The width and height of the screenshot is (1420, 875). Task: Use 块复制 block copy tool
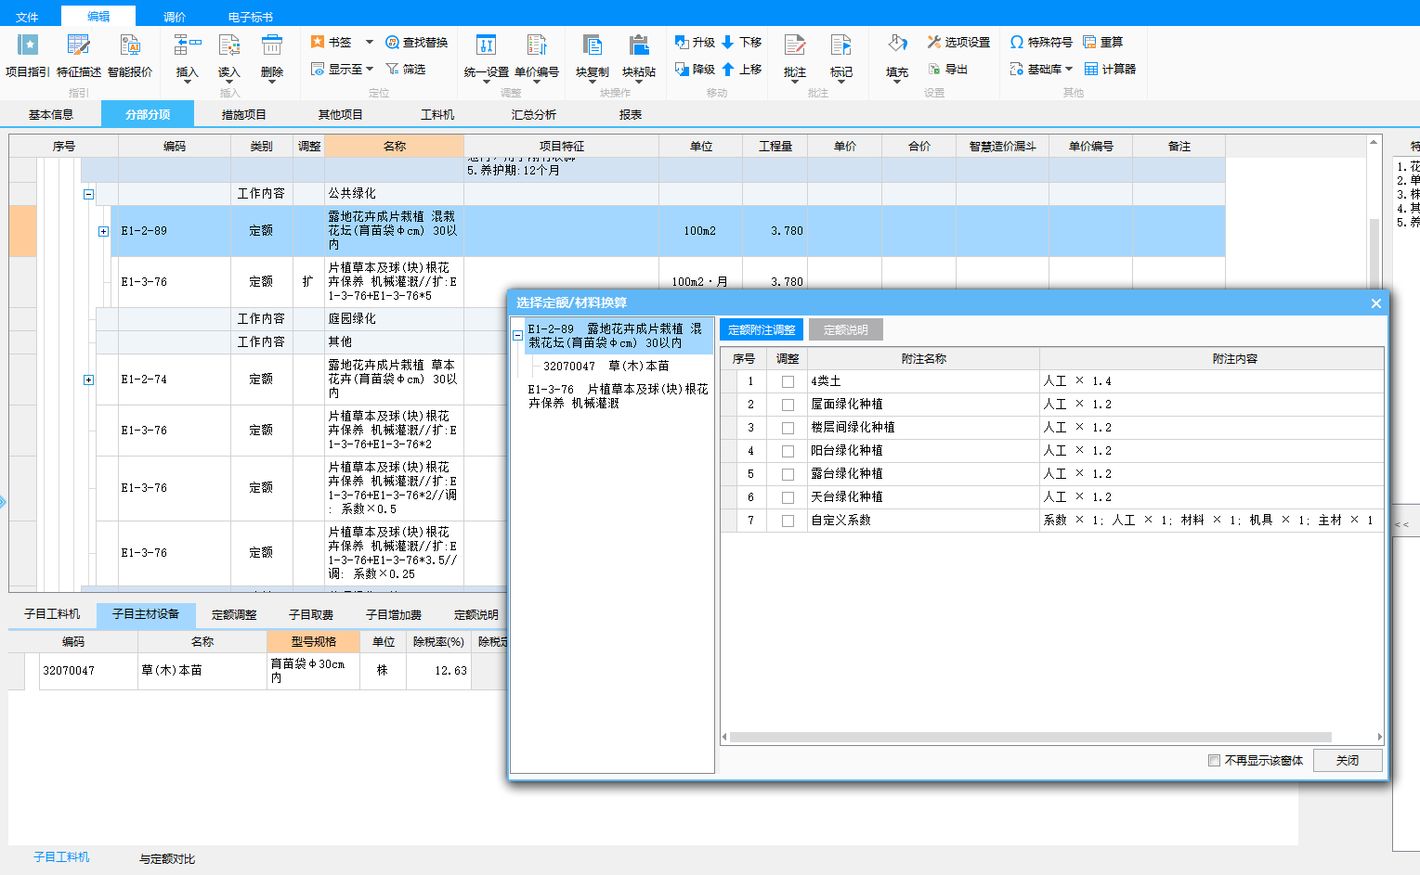592,58
